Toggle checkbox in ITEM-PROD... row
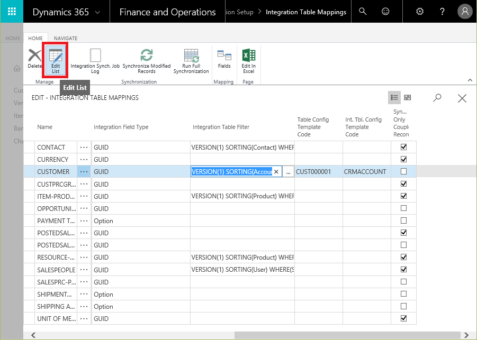 404,196
